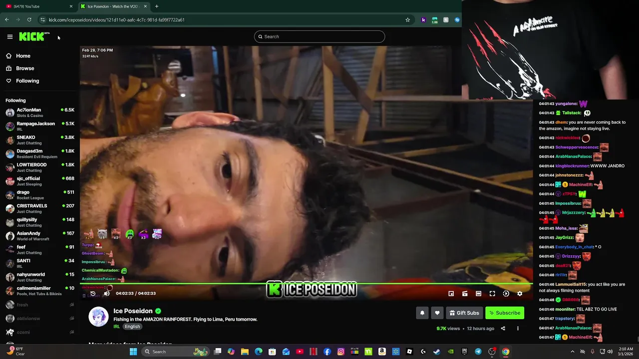The height and width of the screenshot is (359, 639).
Task: Click the replay button in player
Action: [93, 293]
